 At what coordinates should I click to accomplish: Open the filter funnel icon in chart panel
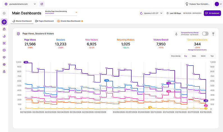pos(213,34)
